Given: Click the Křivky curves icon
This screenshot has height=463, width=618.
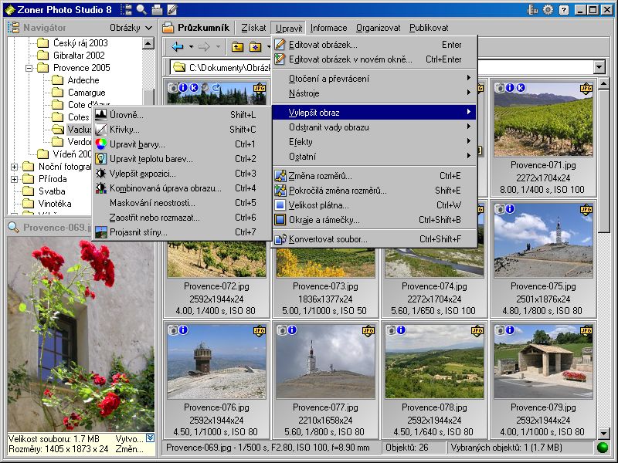Looking at the screenshot, I should click(101, 130).
